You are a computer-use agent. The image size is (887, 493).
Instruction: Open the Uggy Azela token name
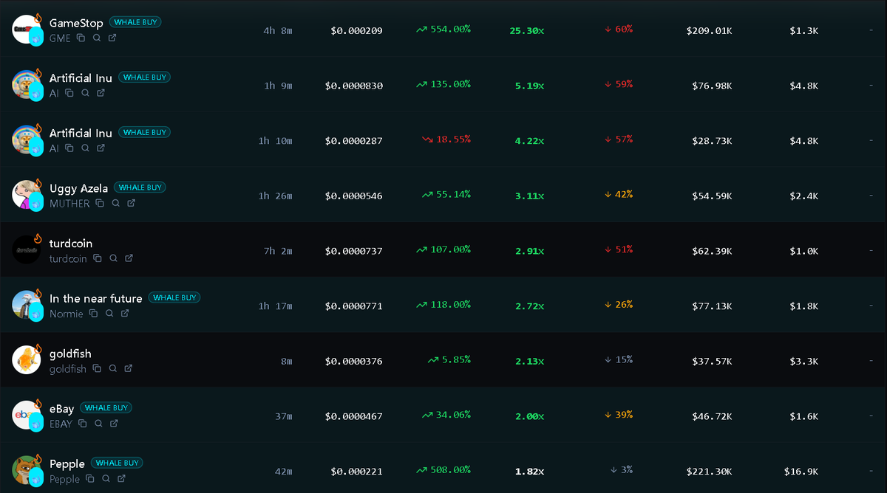click(78, 188)
